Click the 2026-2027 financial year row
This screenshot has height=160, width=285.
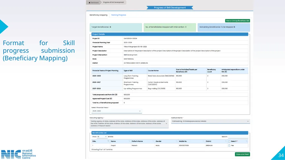tap(169, 83)
